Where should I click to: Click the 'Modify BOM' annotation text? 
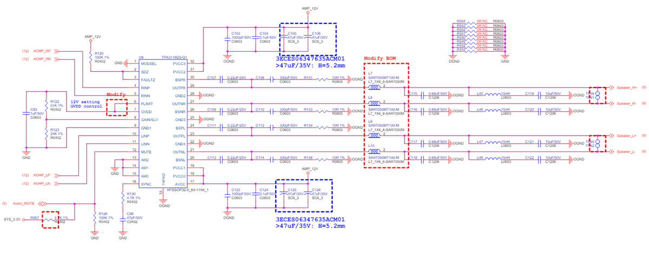(381, 58)
